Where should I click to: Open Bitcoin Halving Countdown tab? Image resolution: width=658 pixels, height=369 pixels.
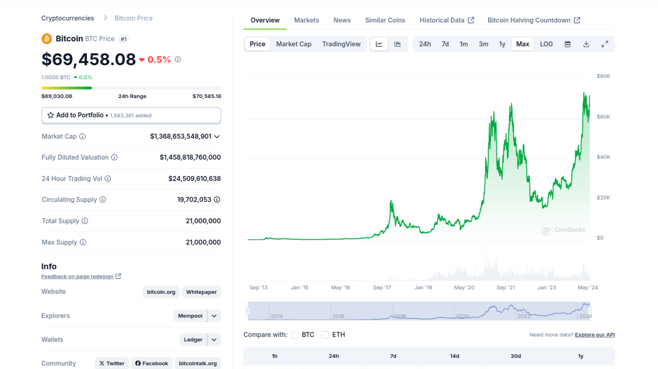click(534, 20)
